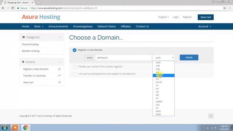233x131 pixels.
Task: Choose .net in the extension list
Action: [163, 66]
